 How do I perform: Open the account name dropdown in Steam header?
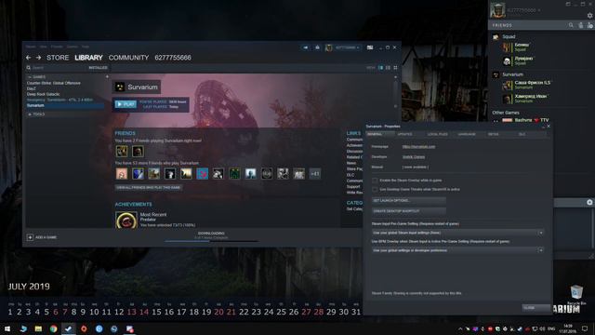pos(347,47)
